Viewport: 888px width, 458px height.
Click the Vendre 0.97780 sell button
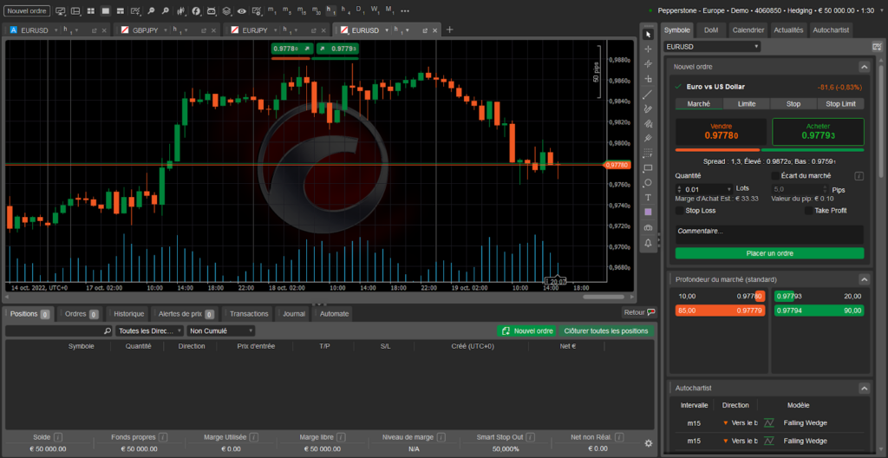pos(721,132)
